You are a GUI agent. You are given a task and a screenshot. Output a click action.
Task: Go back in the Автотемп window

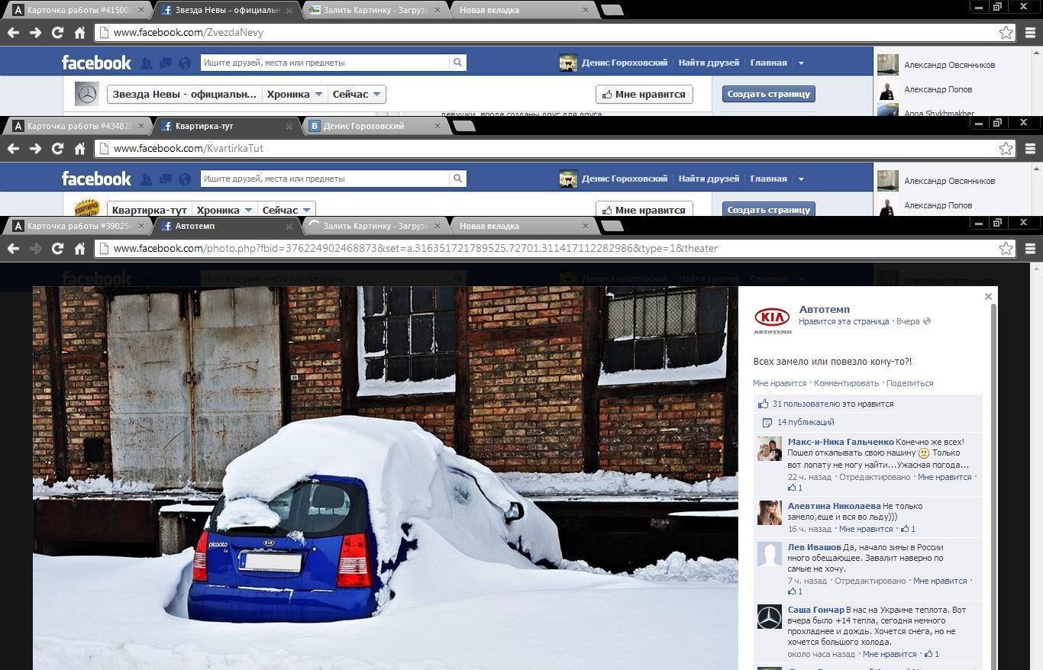click(13, 249)
